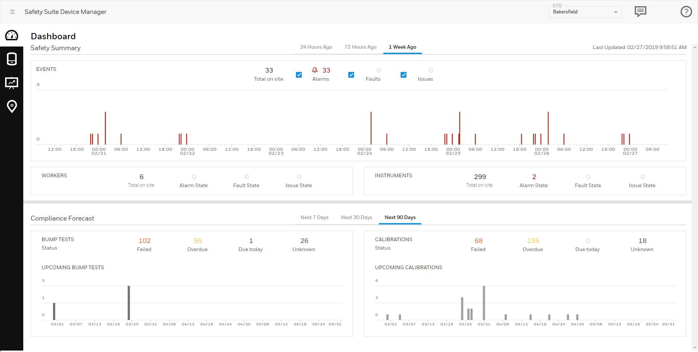Open the Devices icon in sidebar
This screenshot has height=352, width=698.
tap(12, 59)
